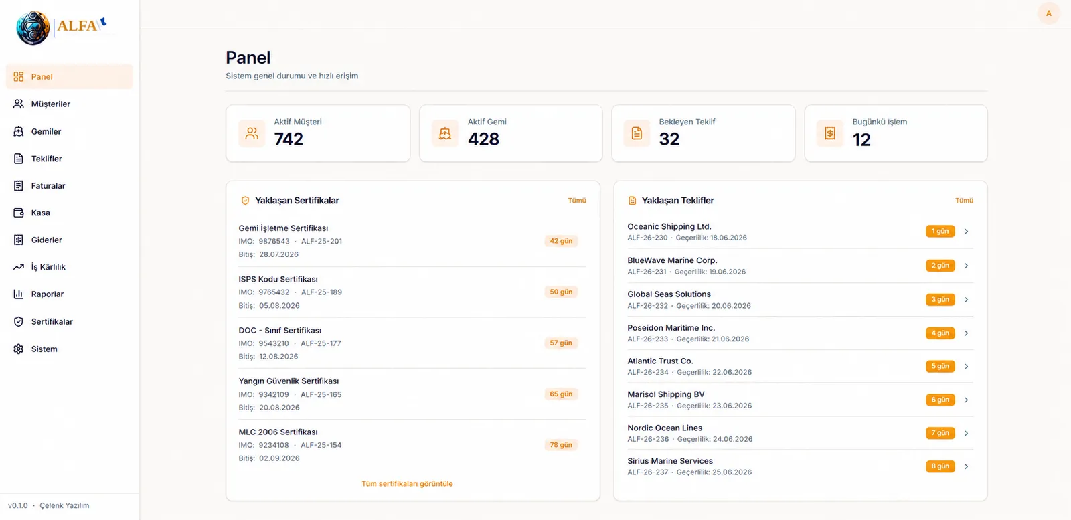1071x520 pixels.
Task: Select the Gemiler ship icon
Action: (19, 131)
